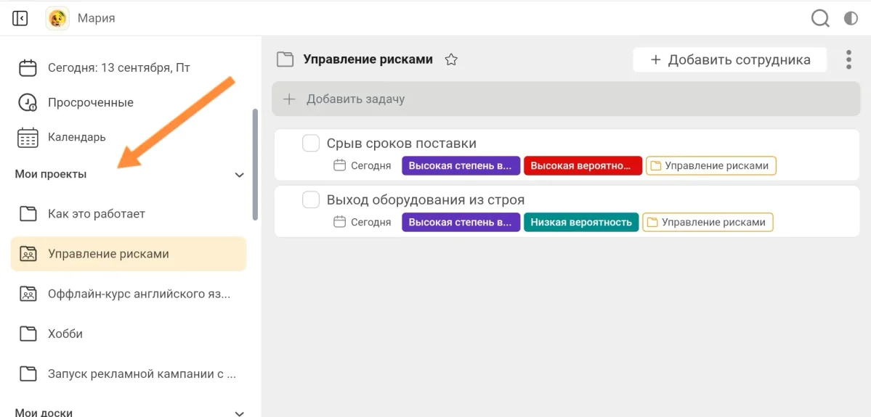Click the Добавить задачу input field

pyautogui.click(x=565, y=99)
